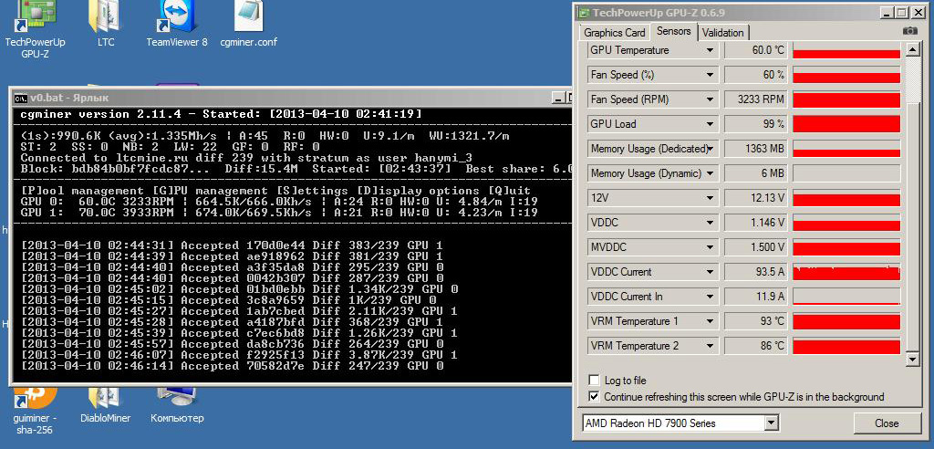
Task: Click the sensor list scrollbar up arrow
Action: 912,50
